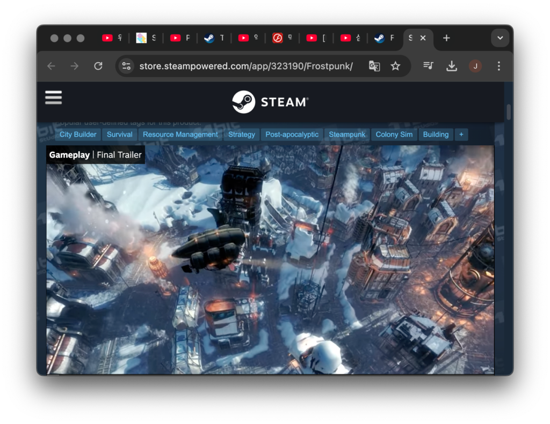The width and height of the screenshot is (550, 424).
Task: Click the Steampunk tag
Action: pyautogui.click(x=347, y=135)
